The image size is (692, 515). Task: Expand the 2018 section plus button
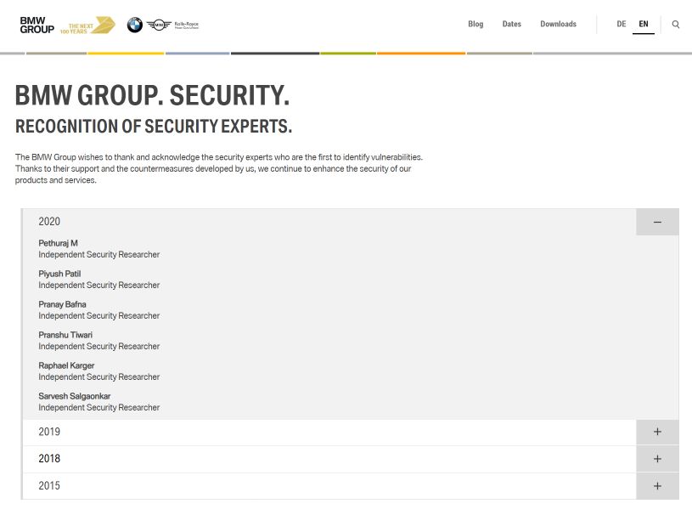(x=657, y=459)
